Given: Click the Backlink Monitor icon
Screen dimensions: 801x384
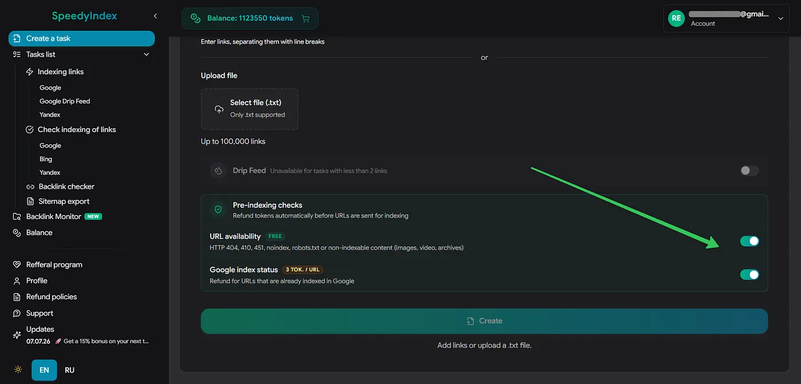Looking at the screenshot, I should coord(17,217).
